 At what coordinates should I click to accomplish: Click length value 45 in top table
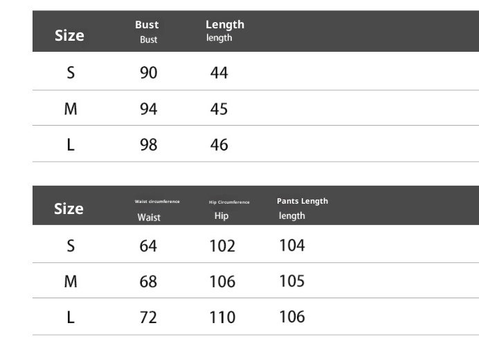219,109
